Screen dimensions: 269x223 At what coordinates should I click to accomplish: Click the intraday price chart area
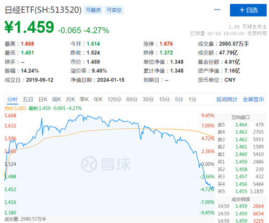click(x=109, y=164)
